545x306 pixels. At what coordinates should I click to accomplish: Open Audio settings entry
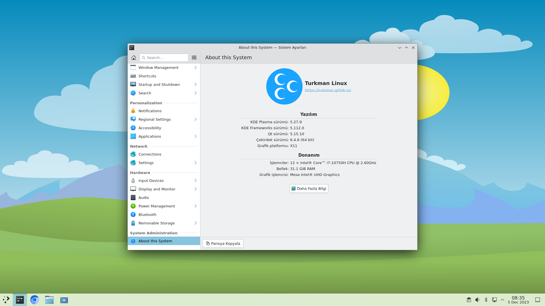pyautogui.click(x=143, y=197)
